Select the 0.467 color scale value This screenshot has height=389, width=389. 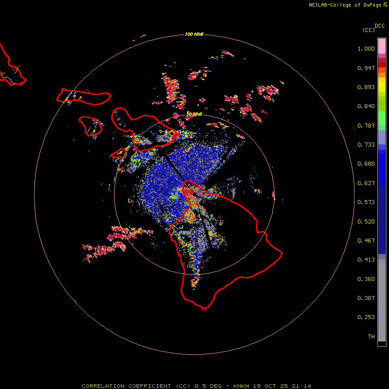[x=366, y=241]
